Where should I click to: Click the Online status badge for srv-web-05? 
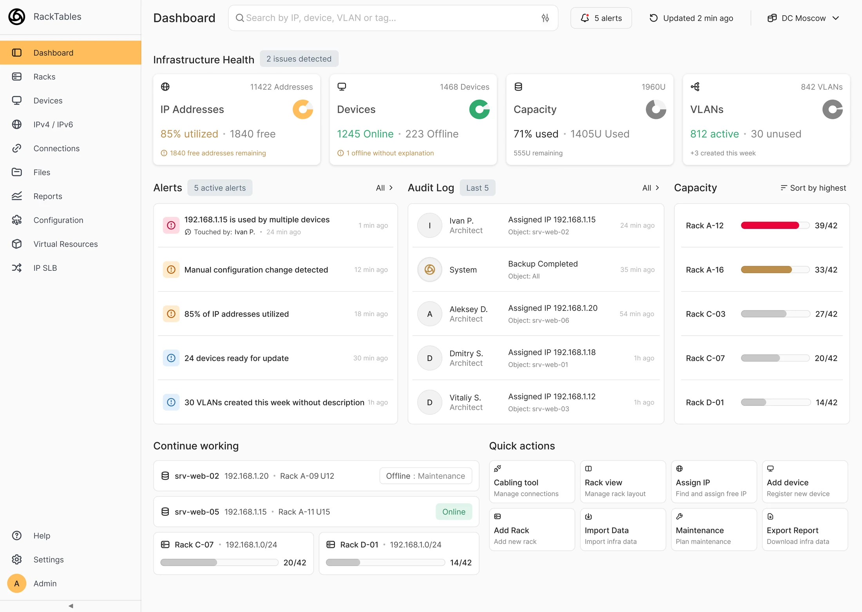(454, 511)
